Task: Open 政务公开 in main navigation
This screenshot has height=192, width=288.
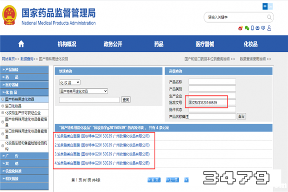Action: click(113, 44)
